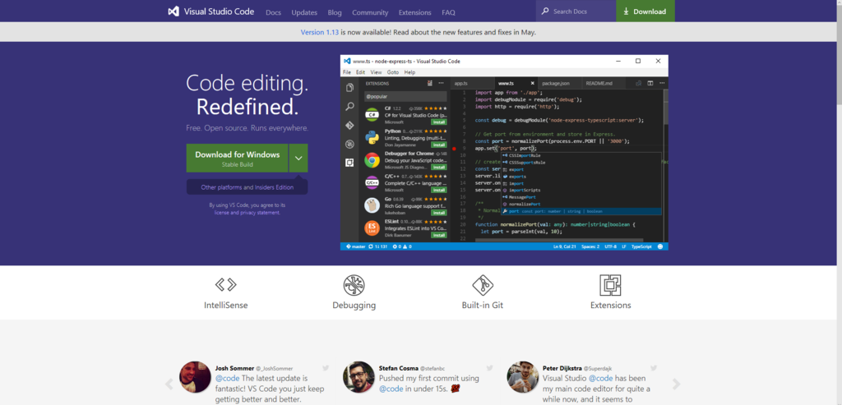Click the sync changes icon in status bar
842x405 pixels.
click(372, 246)
